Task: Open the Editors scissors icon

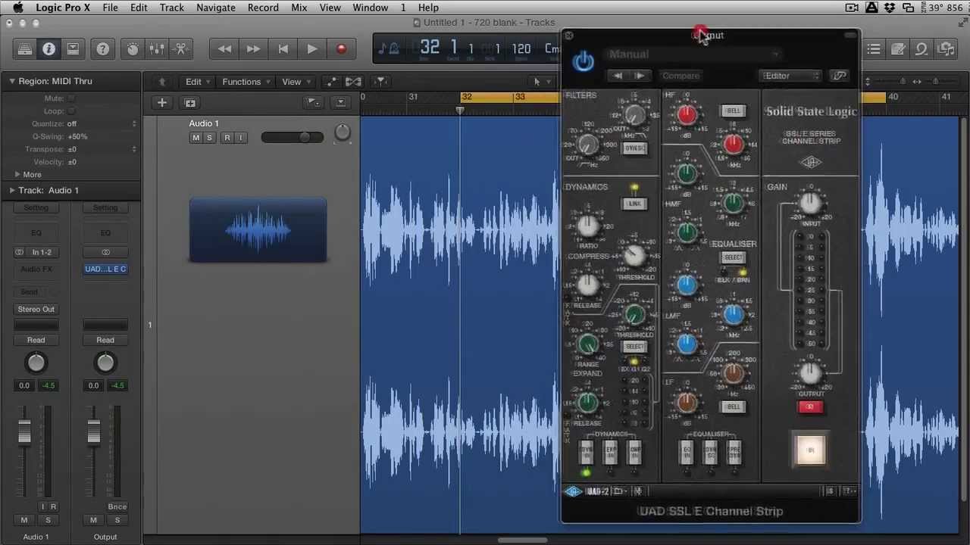Action: point(181,49)
